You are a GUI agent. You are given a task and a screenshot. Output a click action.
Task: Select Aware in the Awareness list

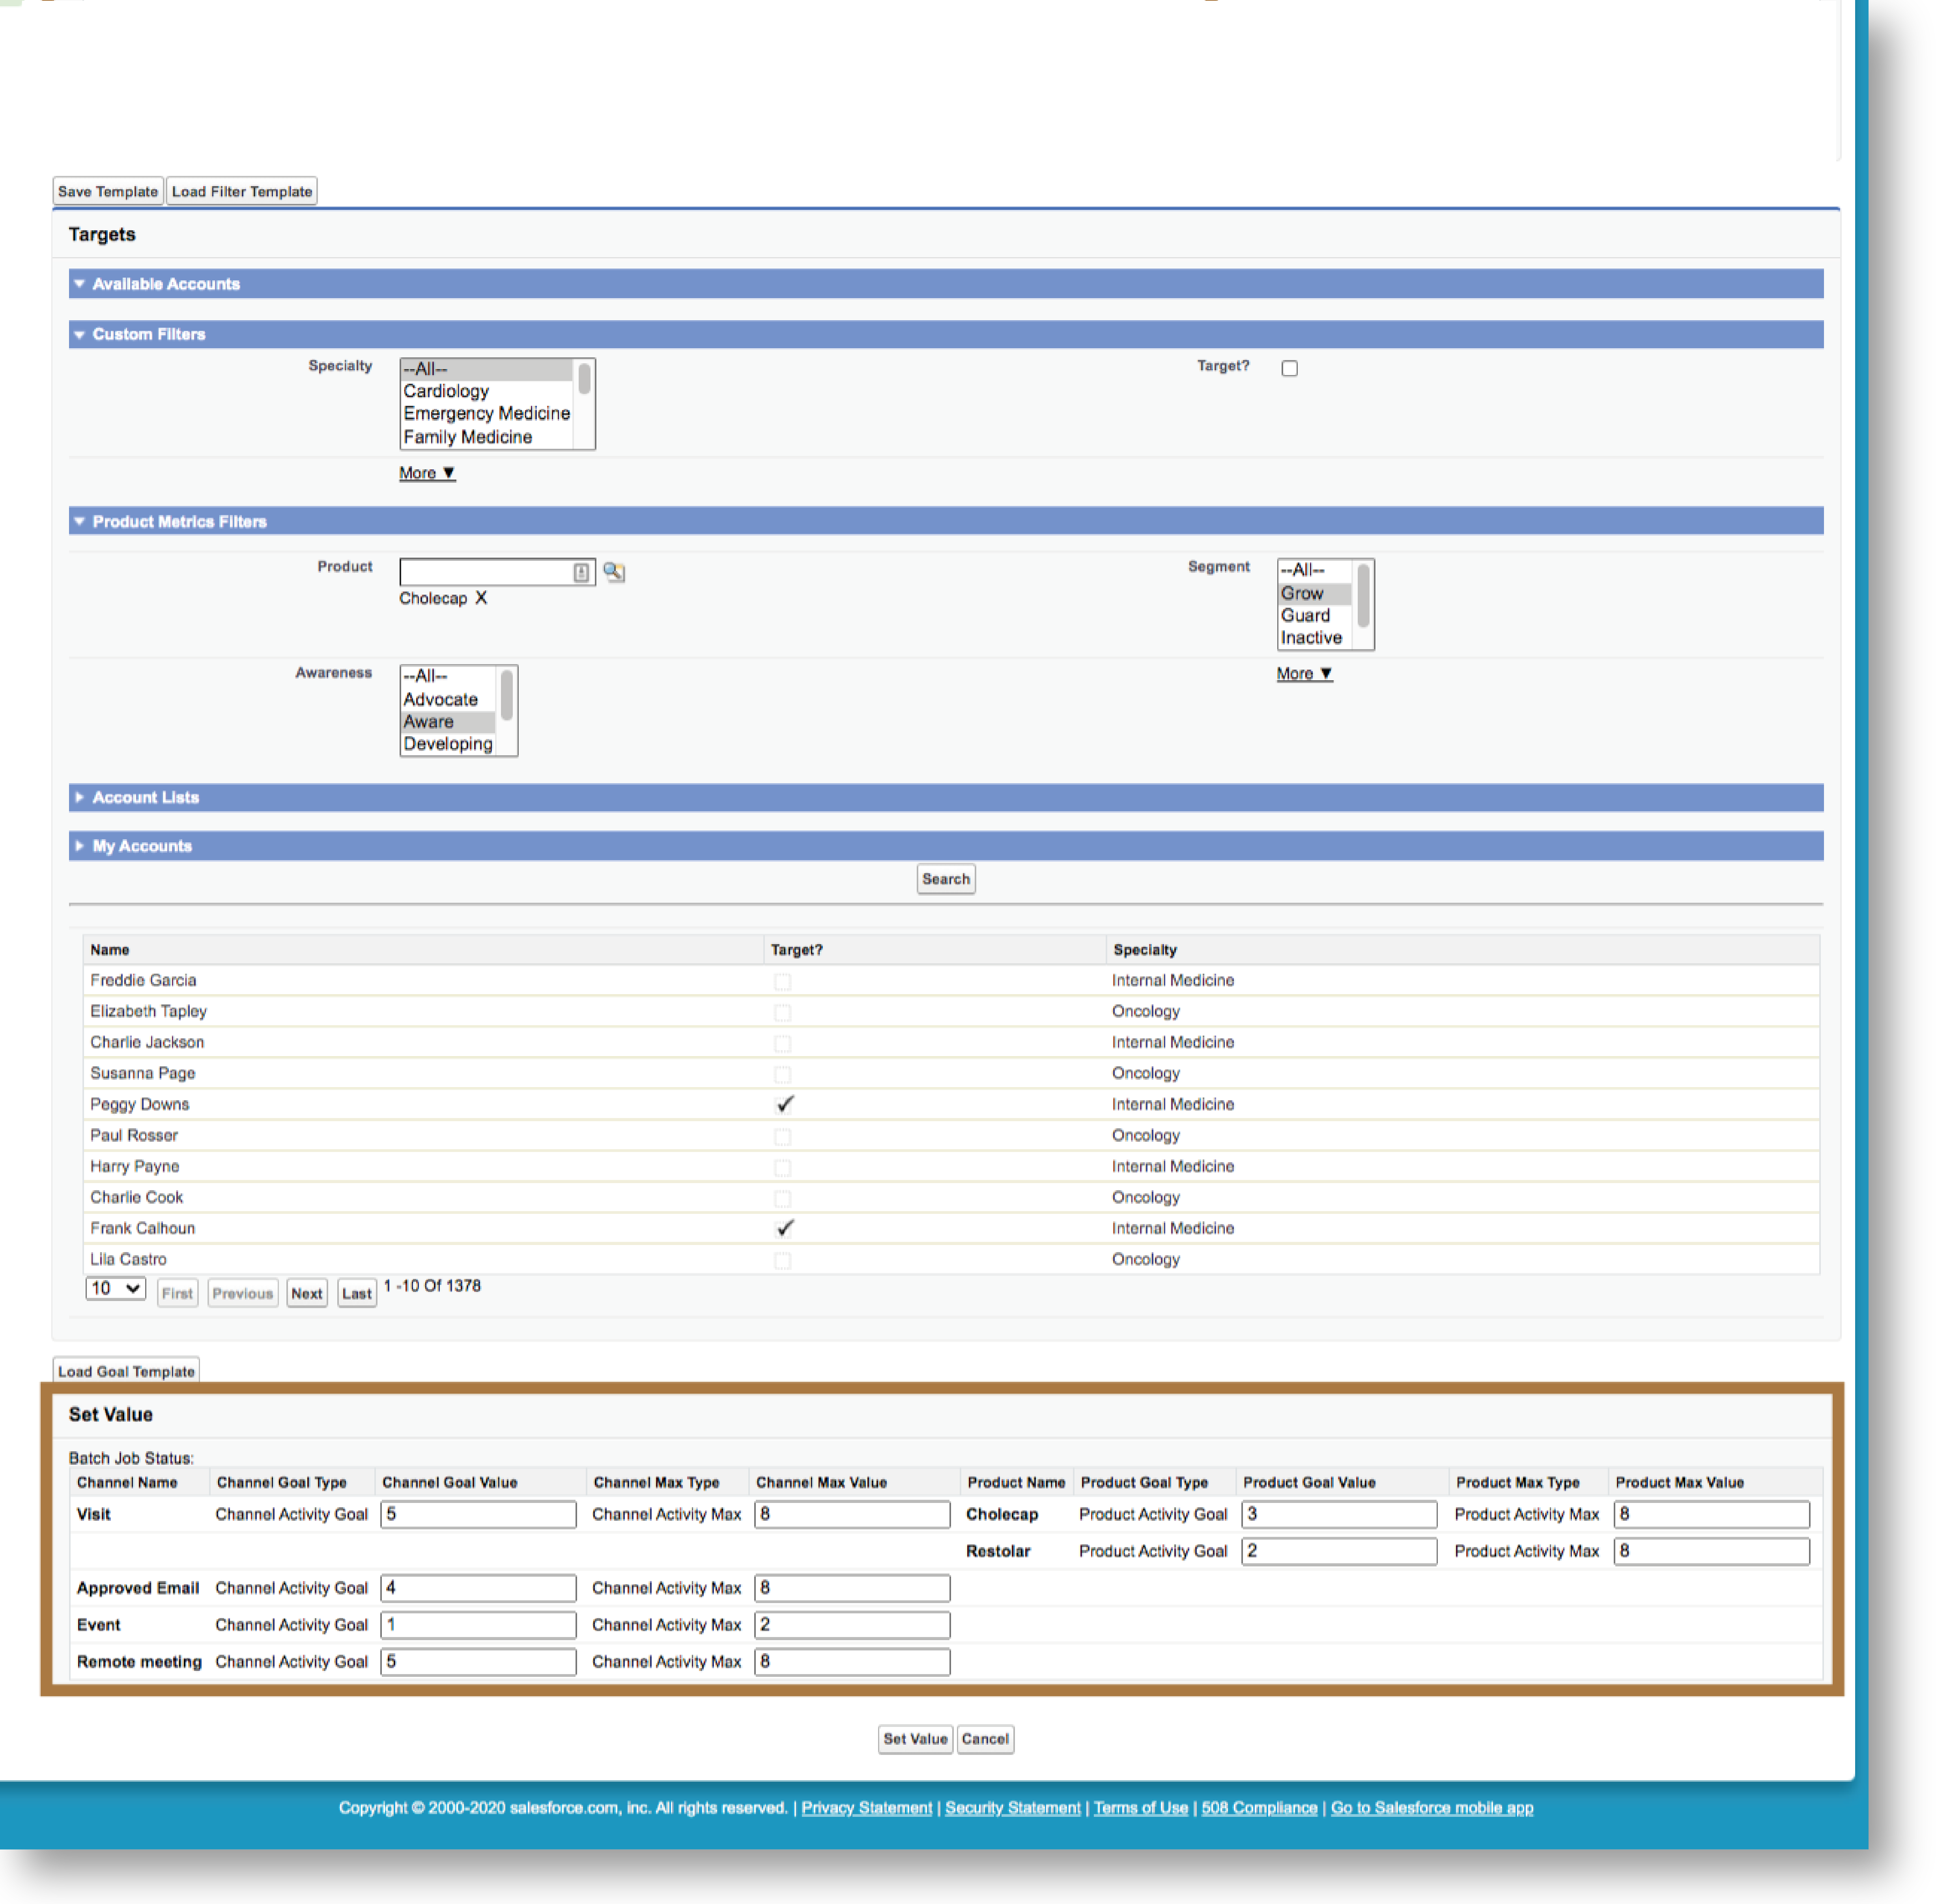tap(448, 722)
